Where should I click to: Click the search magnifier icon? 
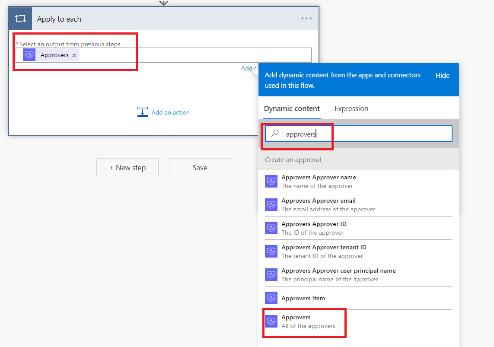pyautogui.click(x=275, y=134)
